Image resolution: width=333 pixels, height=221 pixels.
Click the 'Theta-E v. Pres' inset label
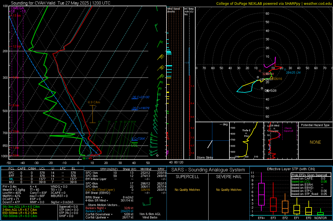246,133
